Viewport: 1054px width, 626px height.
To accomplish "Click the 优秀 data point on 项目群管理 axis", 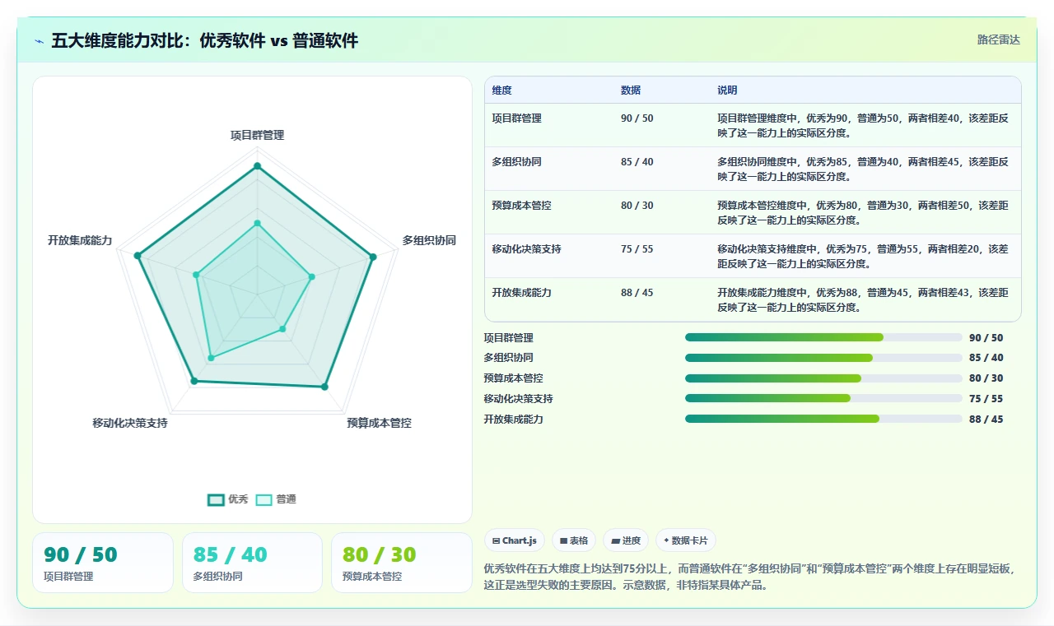I will 257,166.
